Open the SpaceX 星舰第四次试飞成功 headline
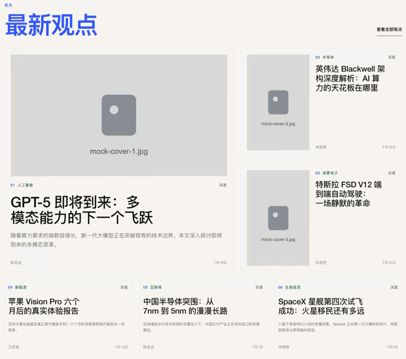406x359 pixels. pos(321,306)
